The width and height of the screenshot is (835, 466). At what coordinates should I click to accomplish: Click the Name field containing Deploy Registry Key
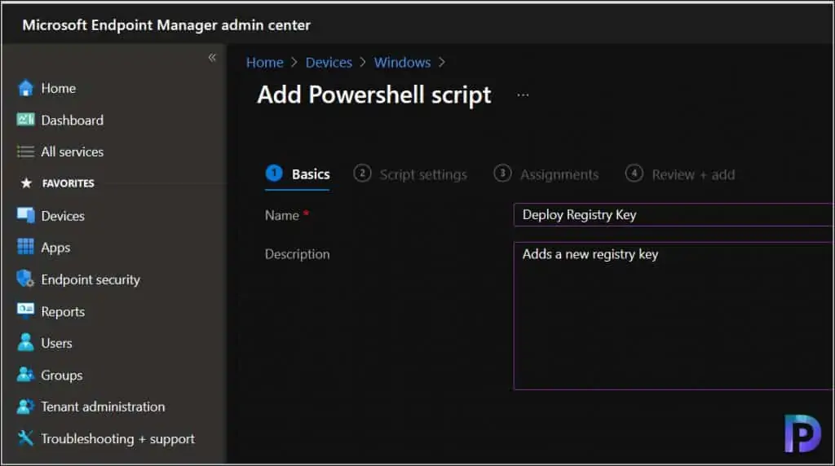click(x=674, y=215)
